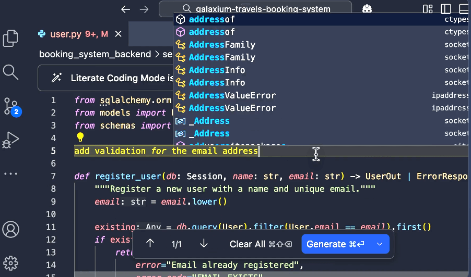The height and width of the screenshot is (277, 471).
Task: Open Source Control with 2 changes badge
Action: coord(11,107)
